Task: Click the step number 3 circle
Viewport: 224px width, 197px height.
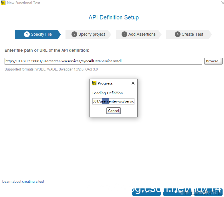Action: tap(124, 34)
